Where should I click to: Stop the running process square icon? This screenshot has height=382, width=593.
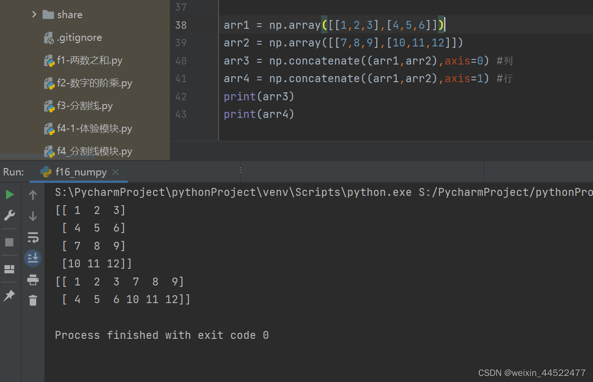pyautogui.click(x=9, y=242)
